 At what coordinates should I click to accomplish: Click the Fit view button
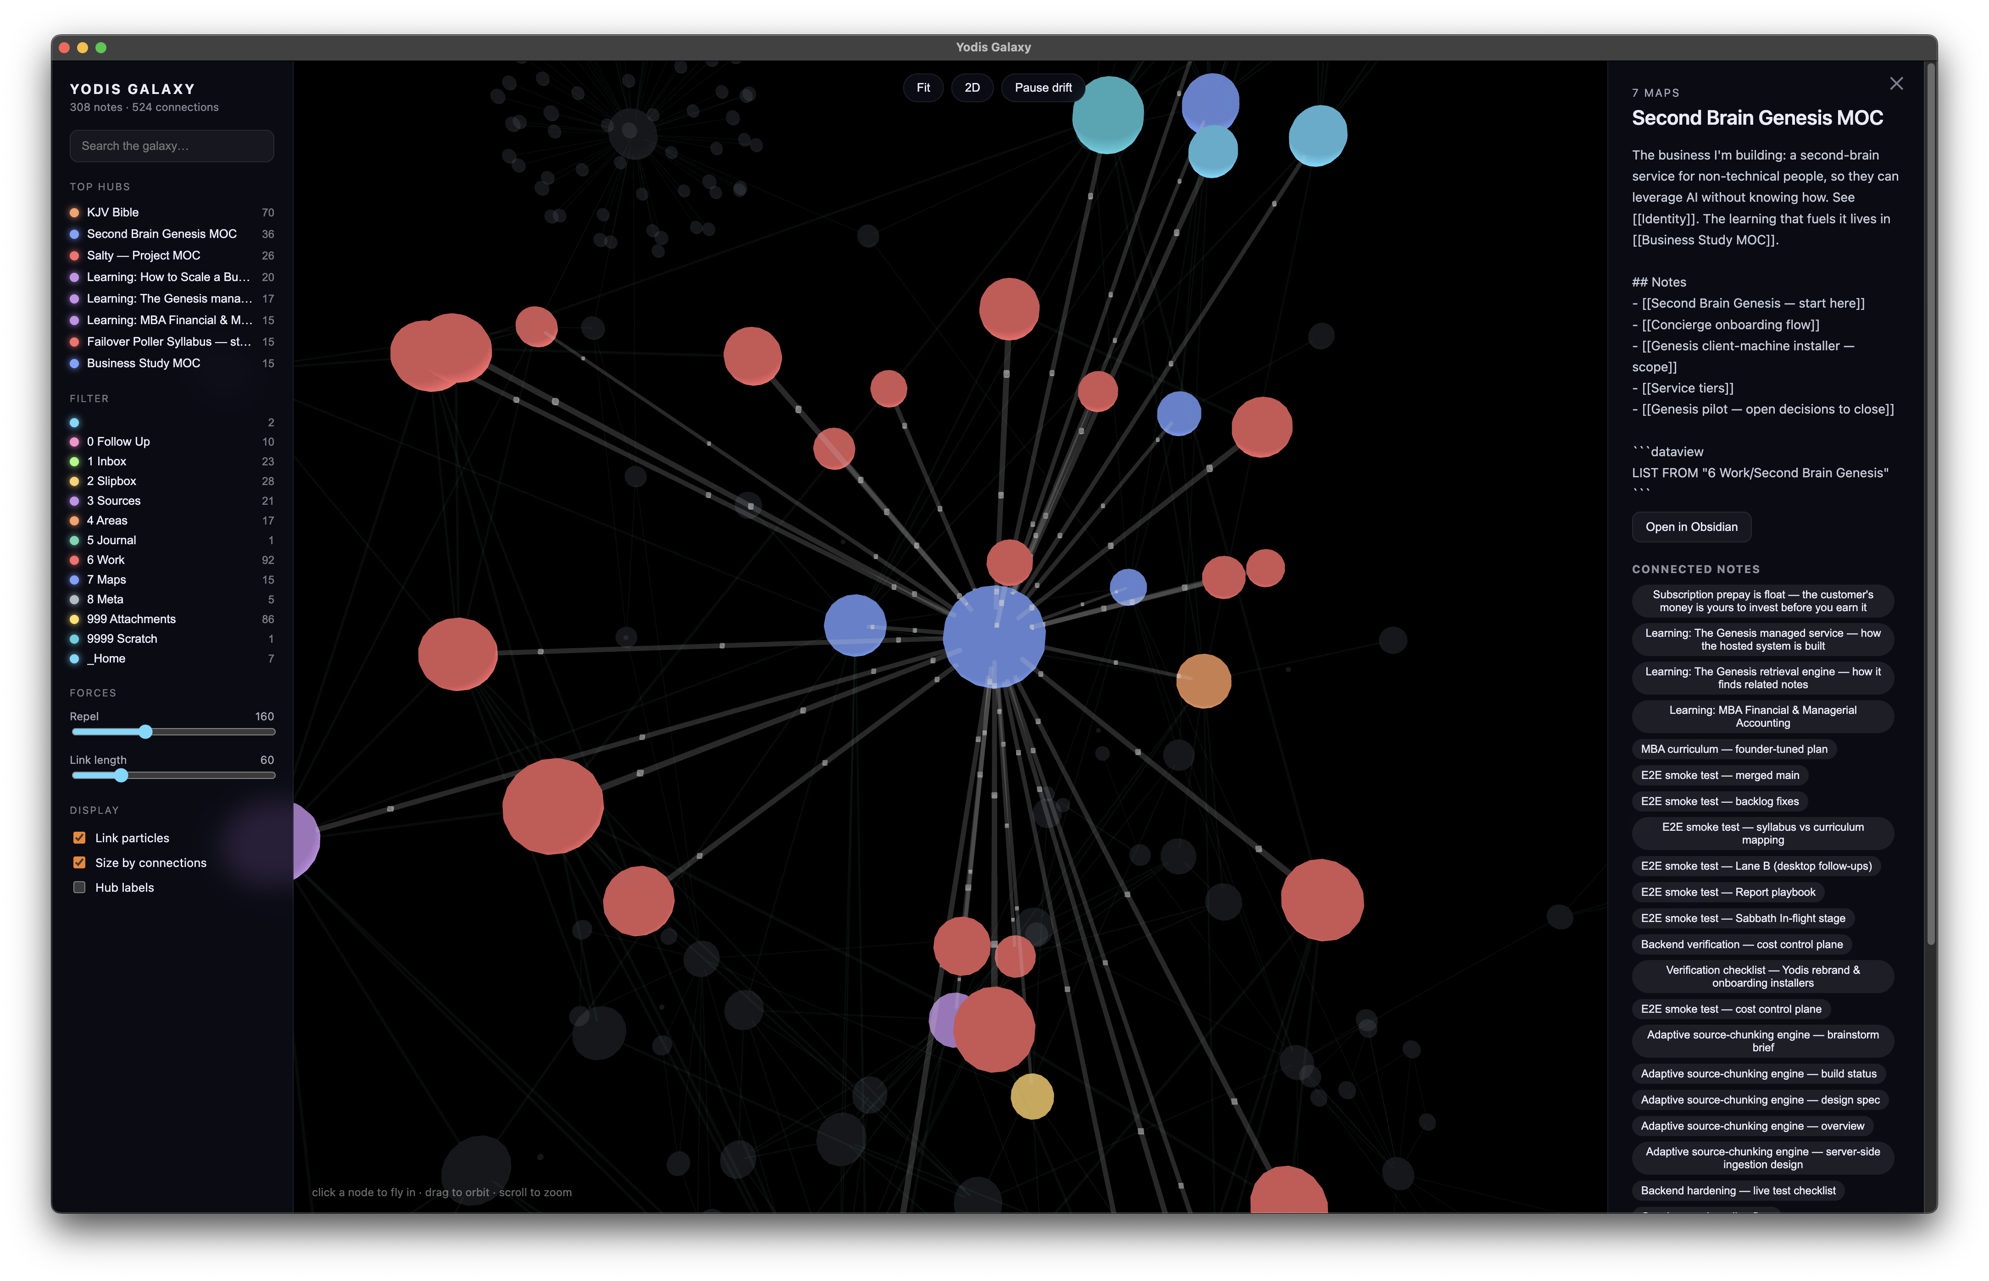[x=923, y=87]
